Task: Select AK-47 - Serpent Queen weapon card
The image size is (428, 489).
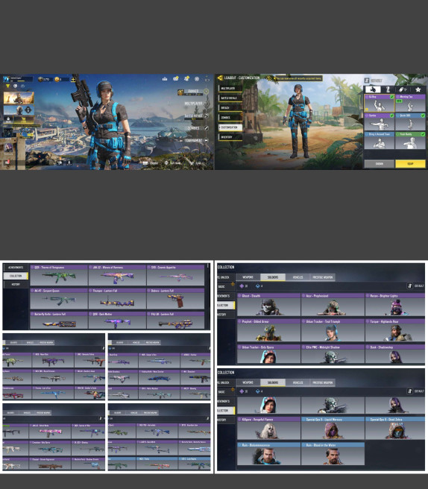Action: point(59,298)
